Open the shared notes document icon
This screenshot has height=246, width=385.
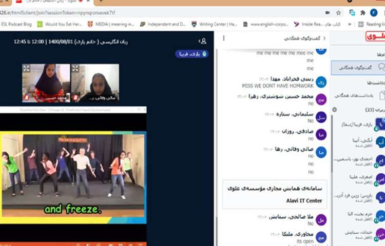coord(382,95)
